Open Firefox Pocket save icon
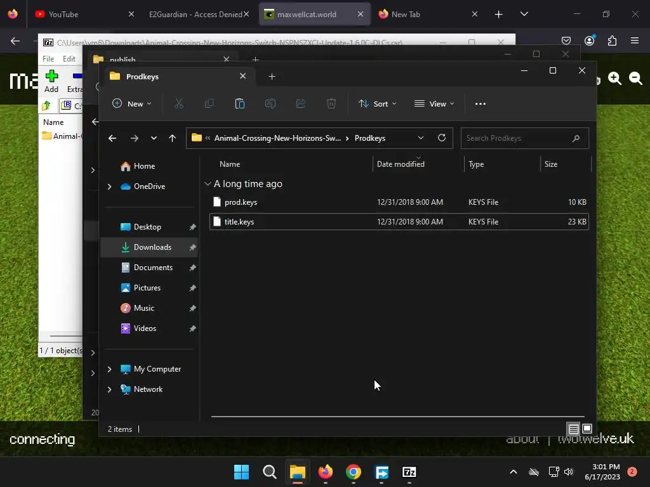650x487 pixels. 566,41
